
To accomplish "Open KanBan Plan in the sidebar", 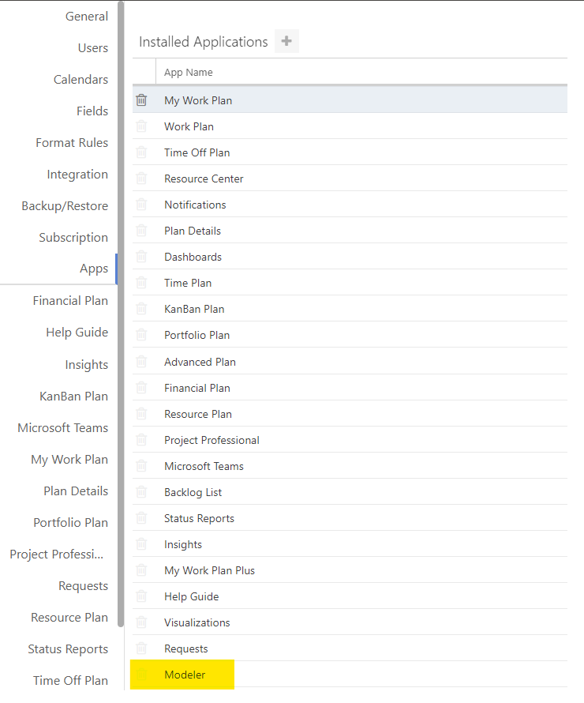I will [x=73, y=396].
